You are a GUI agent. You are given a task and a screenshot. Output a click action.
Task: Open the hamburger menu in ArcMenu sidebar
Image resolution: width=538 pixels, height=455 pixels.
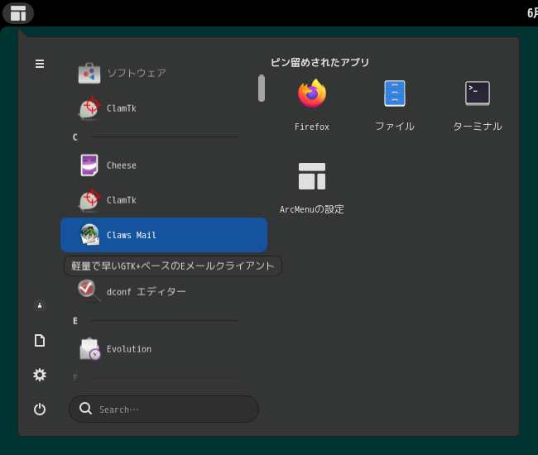[40, 64]
